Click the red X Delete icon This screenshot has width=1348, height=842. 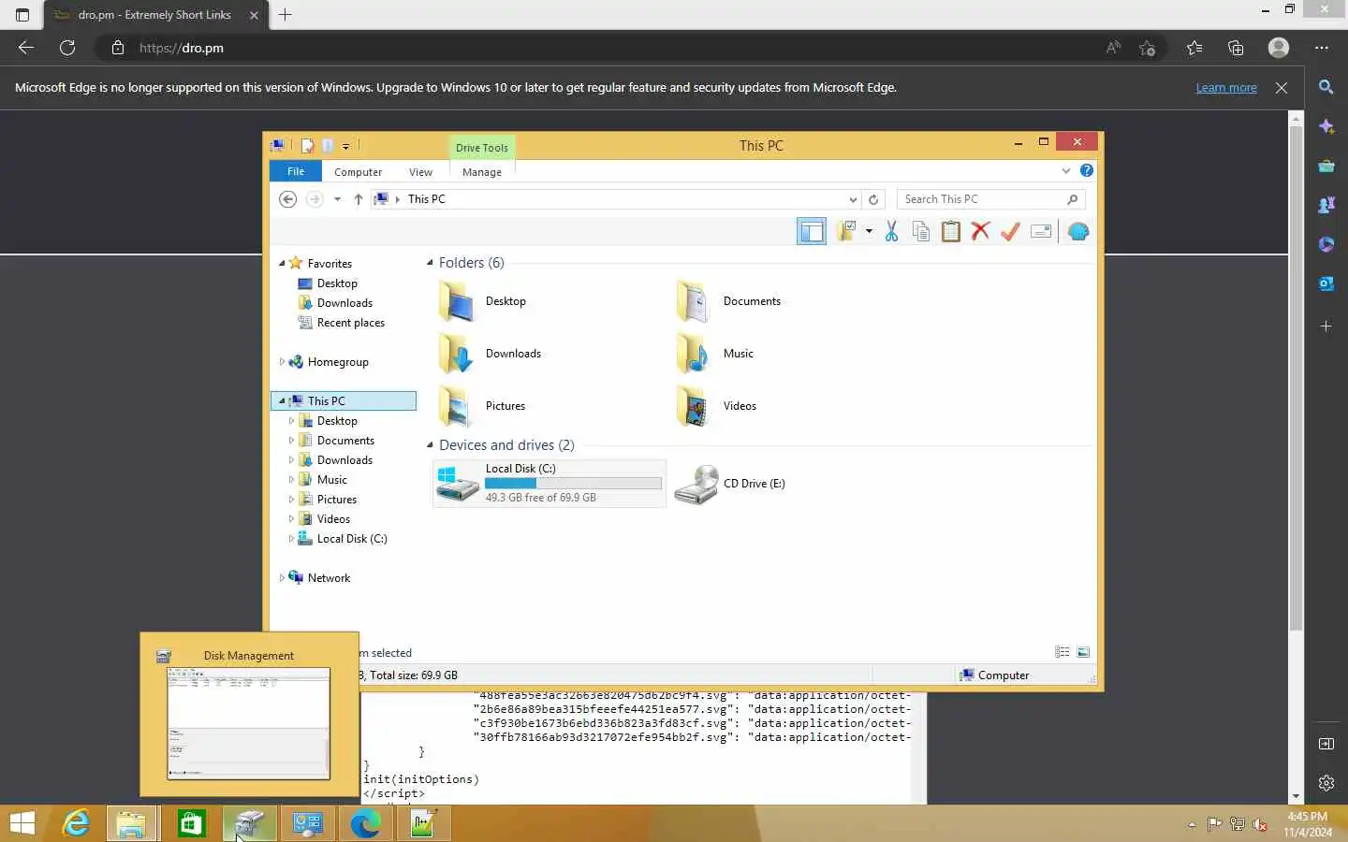point(980,231)
